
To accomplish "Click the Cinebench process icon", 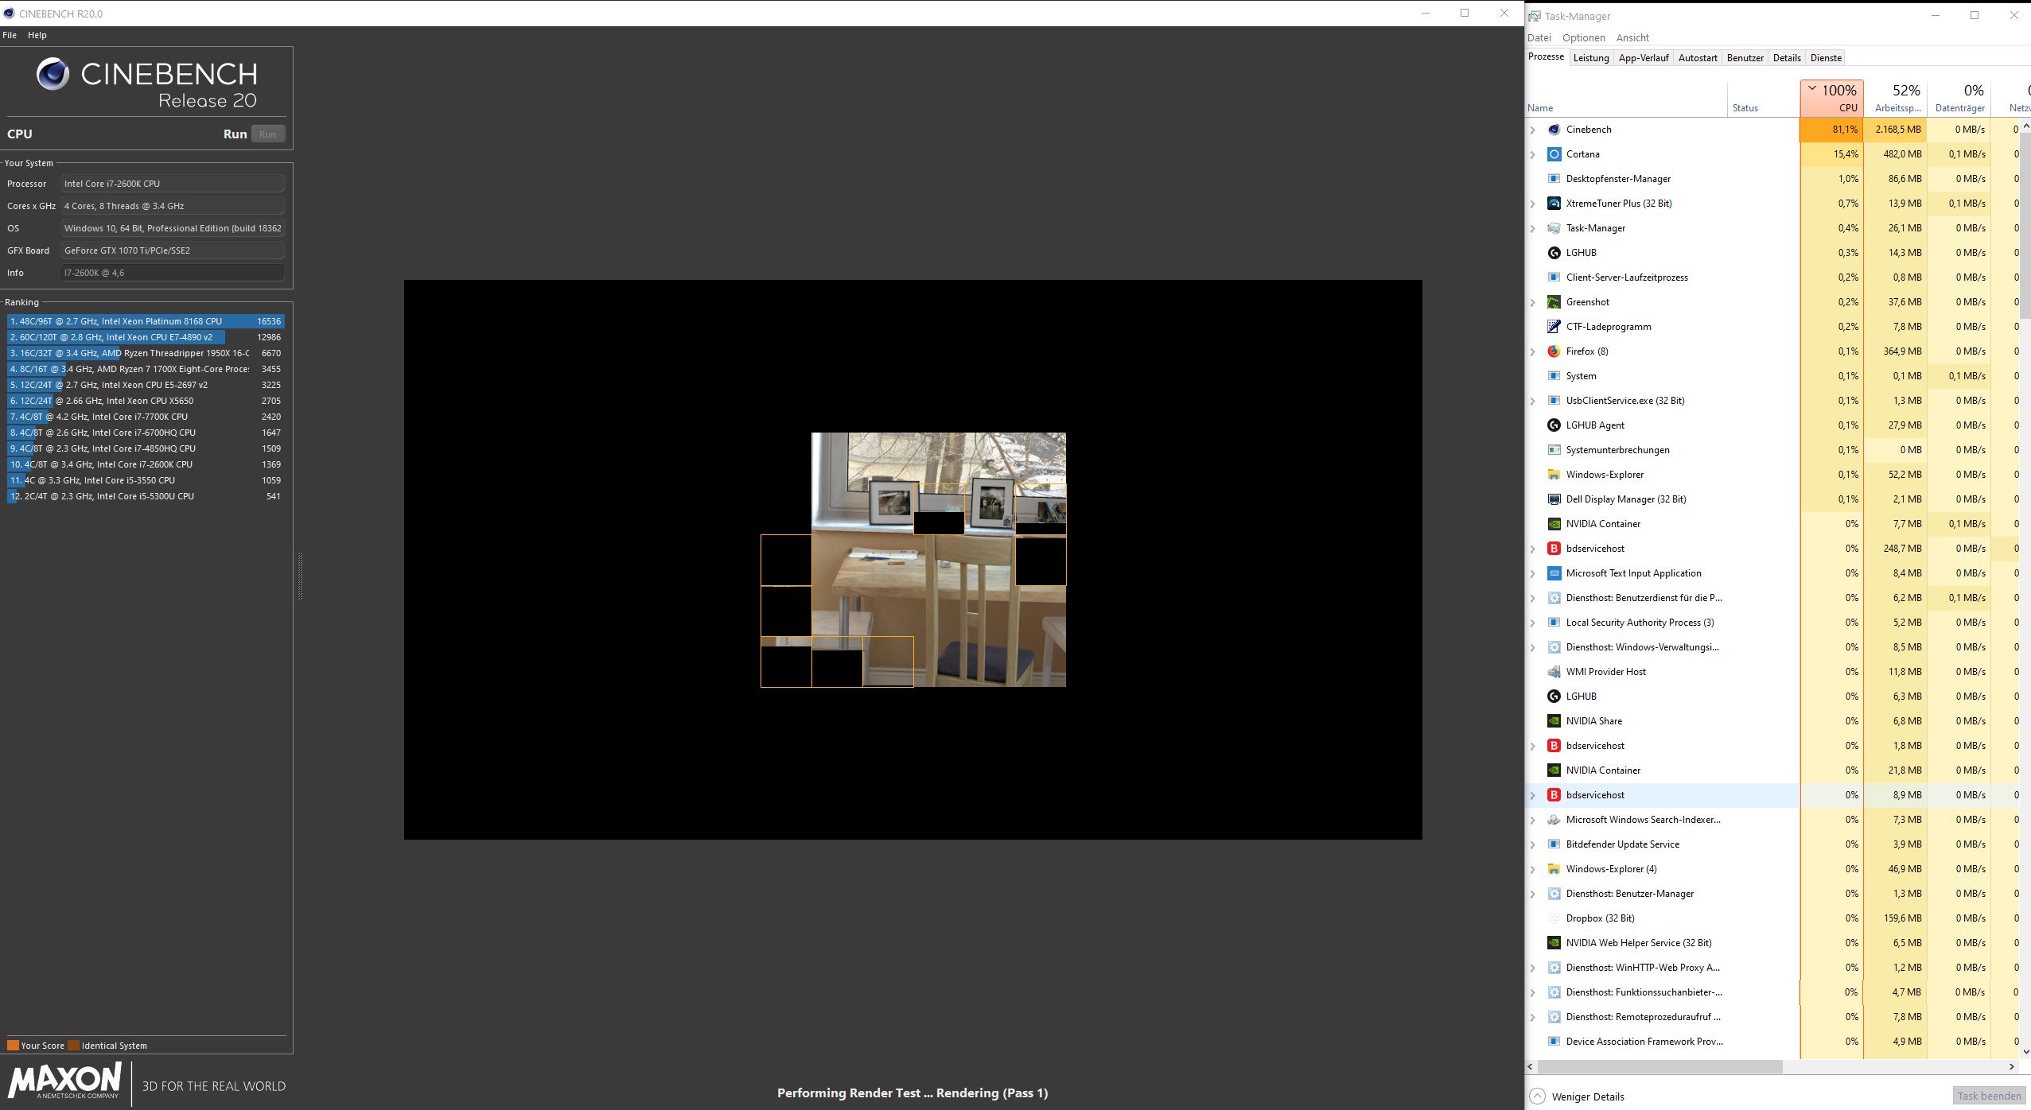I will 1554,130.
